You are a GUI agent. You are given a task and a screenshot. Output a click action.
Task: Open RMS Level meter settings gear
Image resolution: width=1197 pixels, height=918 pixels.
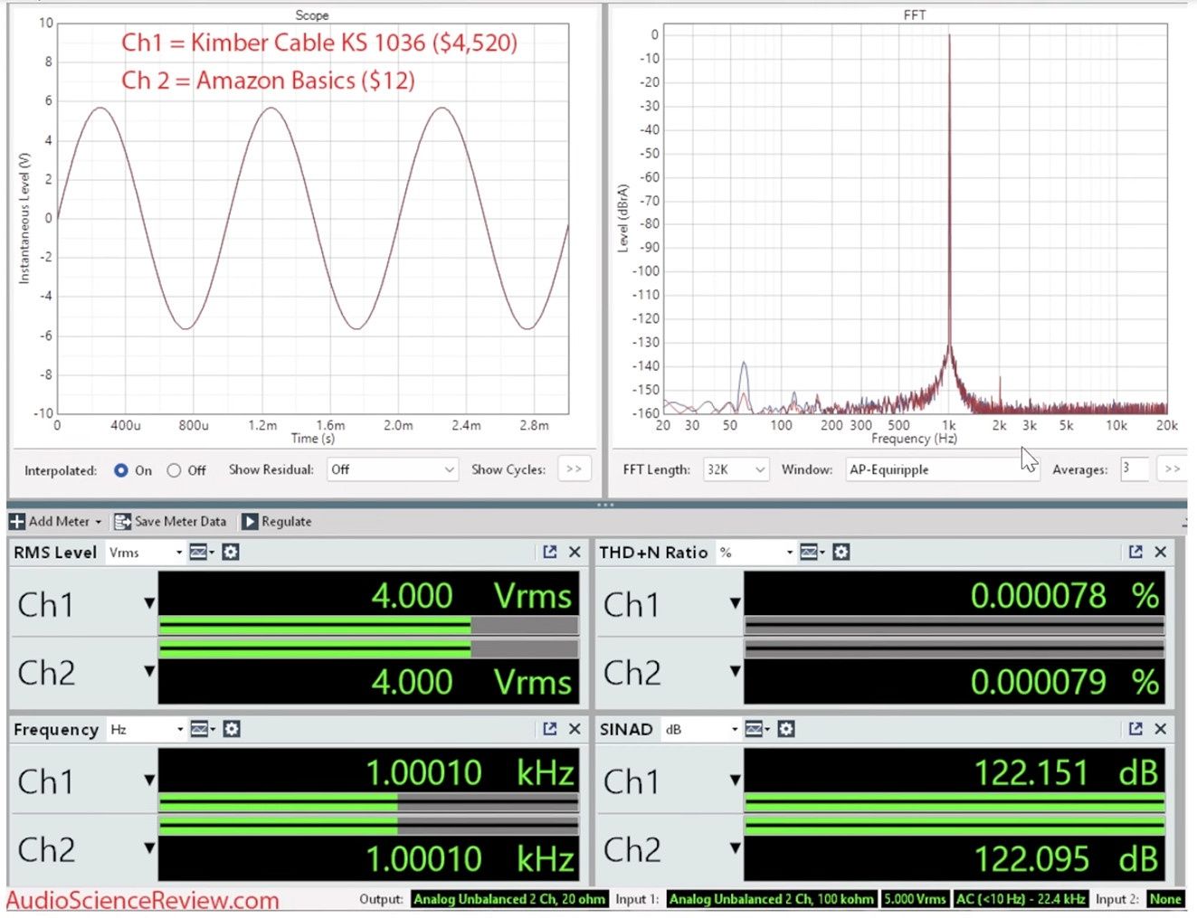tap(231, 552)
